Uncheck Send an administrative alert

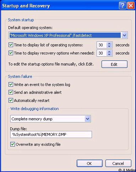pos(11,92)
